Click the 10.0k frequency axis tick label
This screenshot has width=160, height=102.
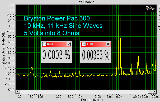[x=118, y=97]
